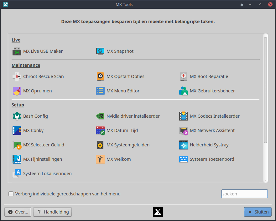276x221 pixels.
Task: Select the Maintenance category heading
Action: (26, 65)
